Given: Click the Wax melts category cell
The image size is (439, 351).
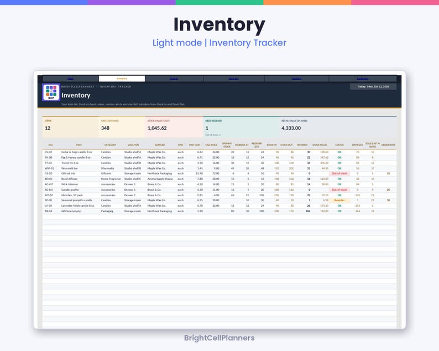Looking at the screenshot, I should (107, 169).
